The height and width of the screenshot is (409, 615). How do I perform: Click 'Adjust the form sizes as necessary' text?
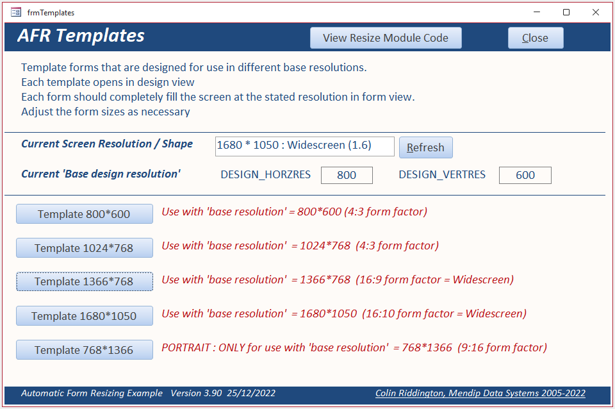click(106, 112)
